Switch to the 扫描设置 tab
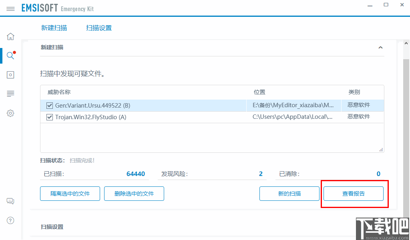This screenshot has width=410, height=240. 98,28
